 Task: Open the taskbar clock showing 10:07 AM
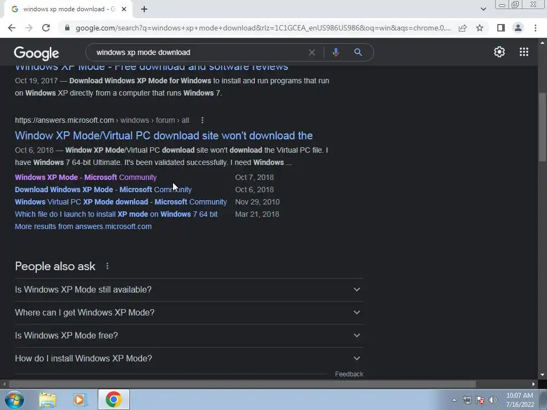[x=520, y=400]
